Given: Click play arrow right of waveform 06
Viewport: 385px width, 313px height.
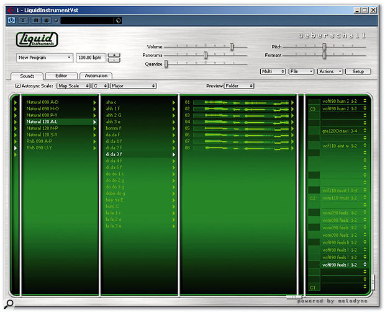Looking at the screenshot, I should 292,135.
